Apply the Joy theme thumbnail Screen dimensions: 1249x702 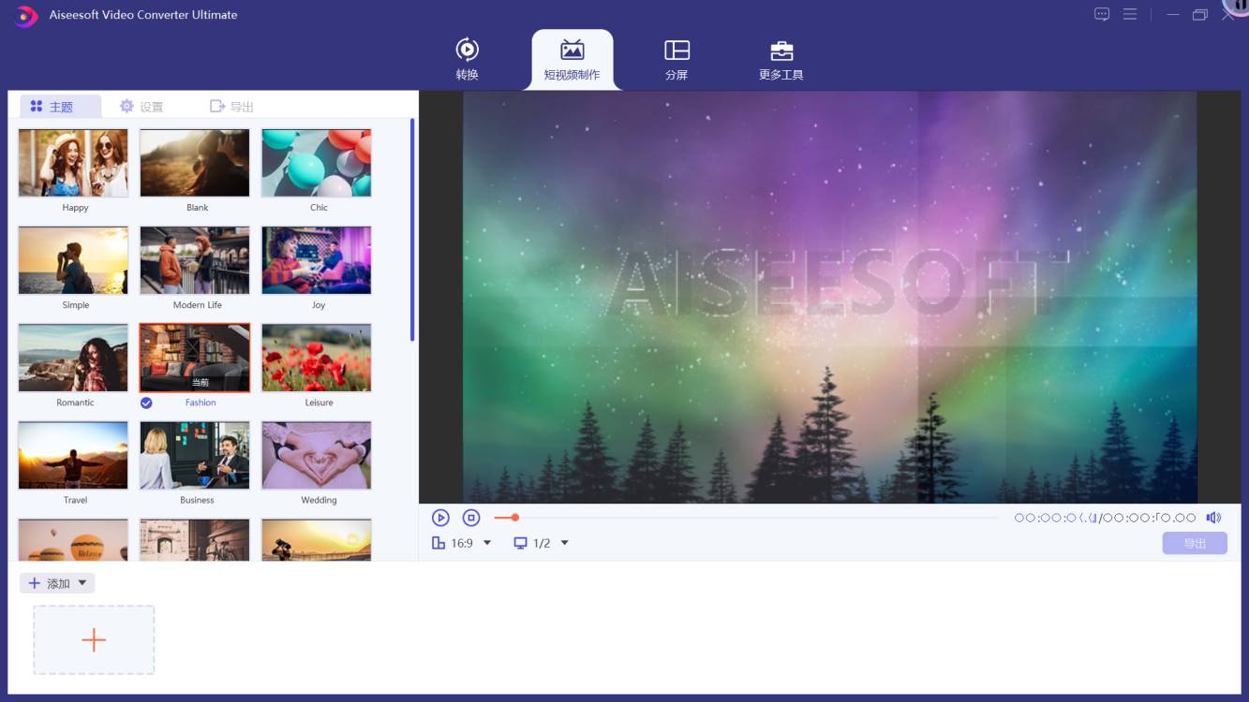coord(317,260)
